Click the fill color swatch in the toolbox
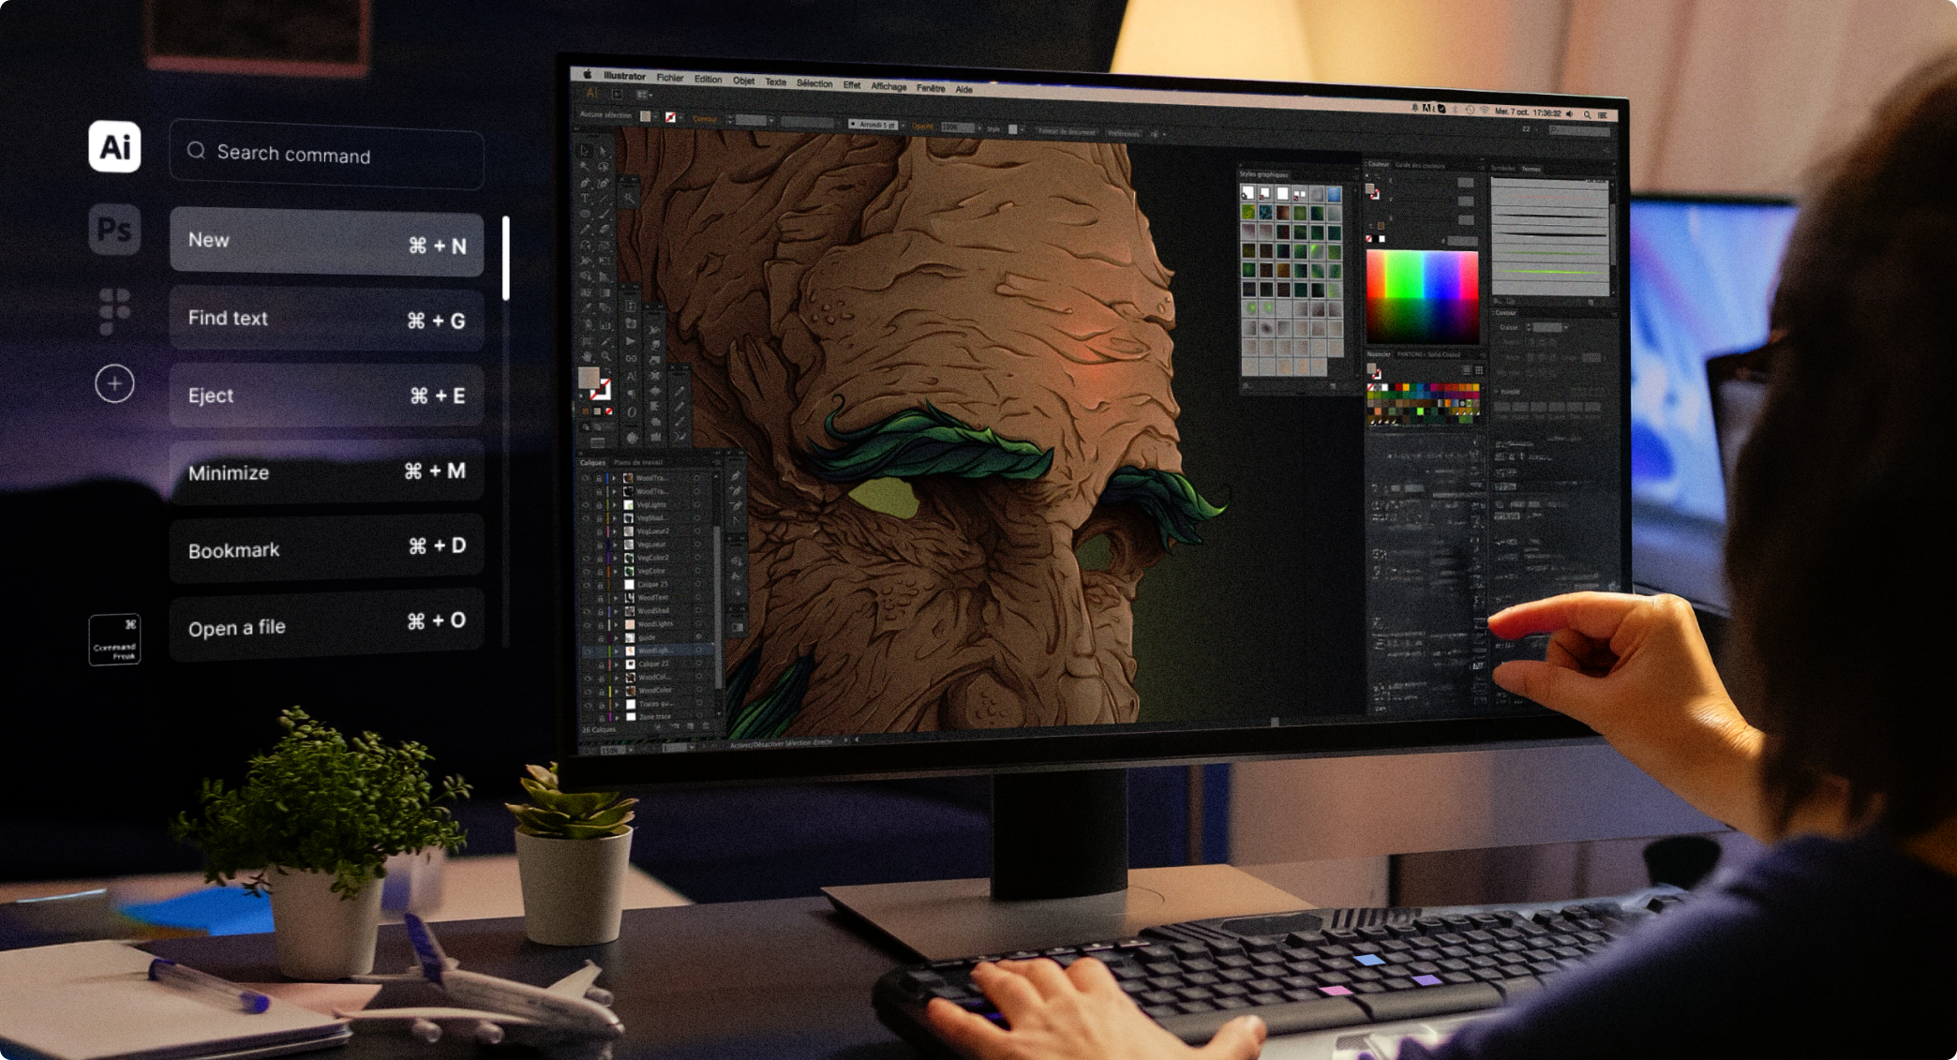Image resolution: width=1957 pixels, height=1060 pixels. click(x=589, y=378)
